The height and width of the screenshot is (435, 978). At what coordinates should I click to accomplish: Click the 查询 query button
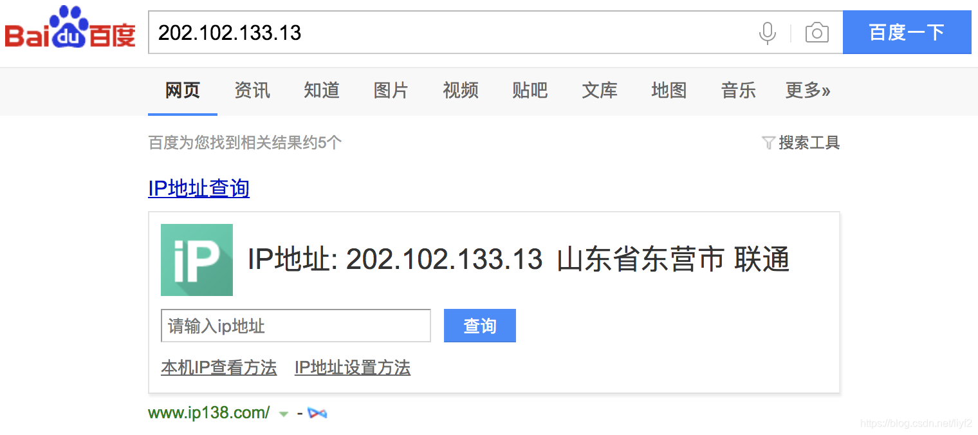480,326
